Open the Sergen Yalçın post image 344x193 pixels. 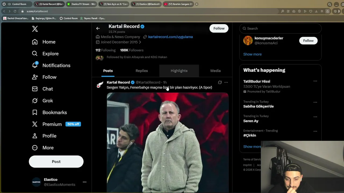coord(168,143)
